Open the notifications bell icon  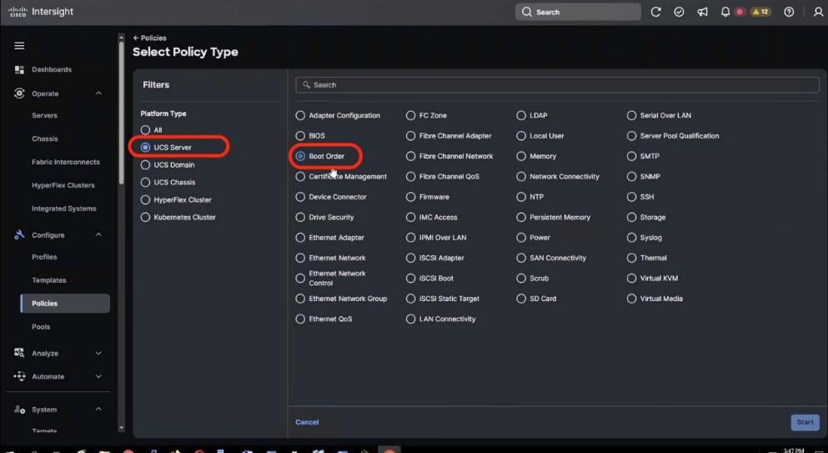click(x=725, y=12)
